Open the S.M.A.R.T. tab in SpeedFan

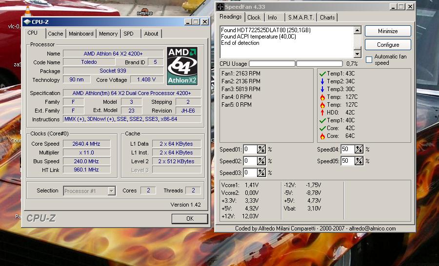click(x=301, y=18)
